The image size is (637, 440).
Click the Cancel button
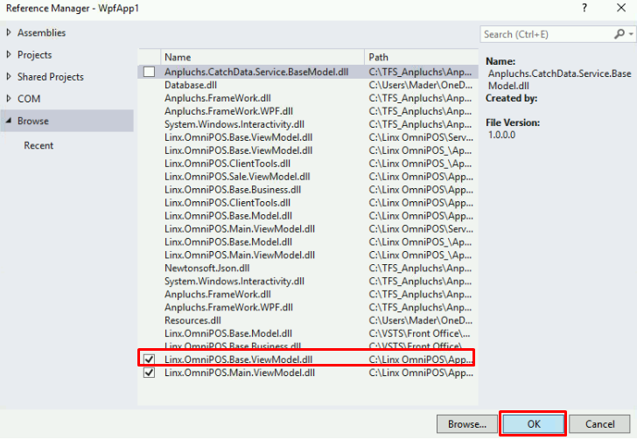pyautogui.click(x=599, y=424)
